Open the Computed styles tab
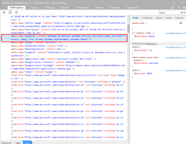The image size is (186, 144). click(x=147, y=18)
